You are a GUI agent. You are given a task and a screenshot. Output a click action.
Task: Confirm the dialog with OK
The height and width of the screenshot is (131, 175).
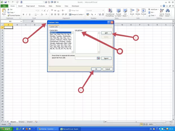coord(96,69)
